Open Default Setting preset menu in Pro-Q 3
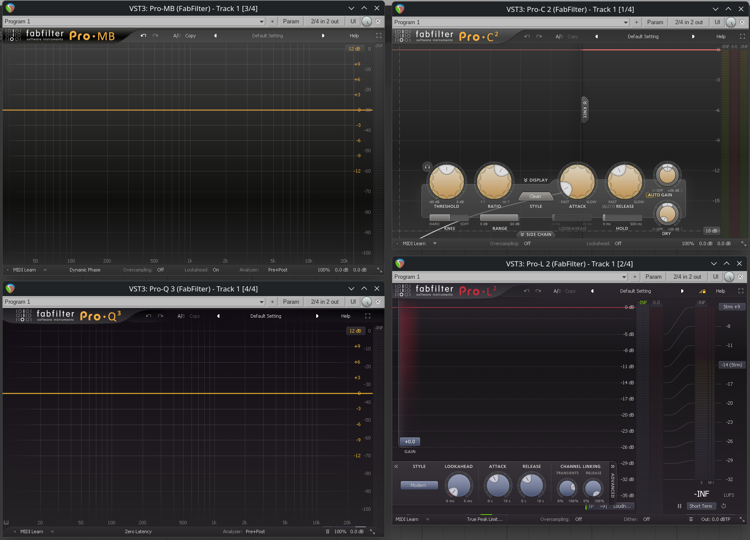This screenshot has width=750, height=540. [266, 316]
